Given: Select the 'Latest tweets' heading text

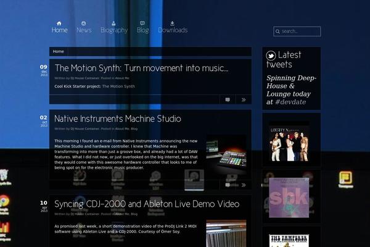Looking at the screenshot, I should click(x=284, y=59).
